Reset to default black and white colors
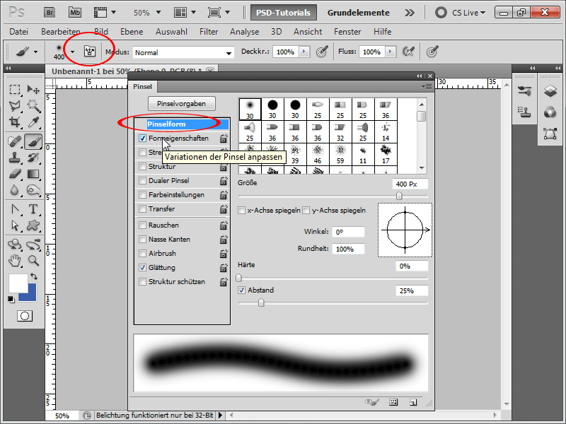 tap(11, 299)
